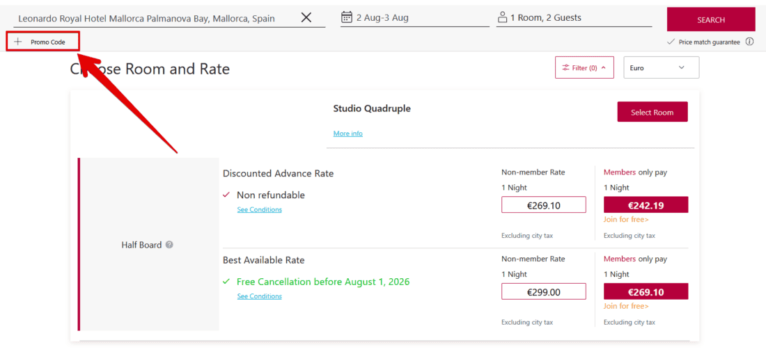Click the Studio Quadruple room title
The image size is (766, 363).
[x=372, y=108]
